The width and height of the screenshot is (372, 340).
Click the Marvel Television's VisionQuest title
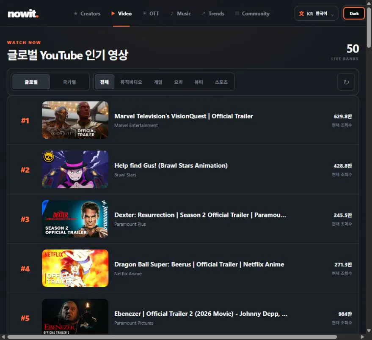[x=184, y=116]
